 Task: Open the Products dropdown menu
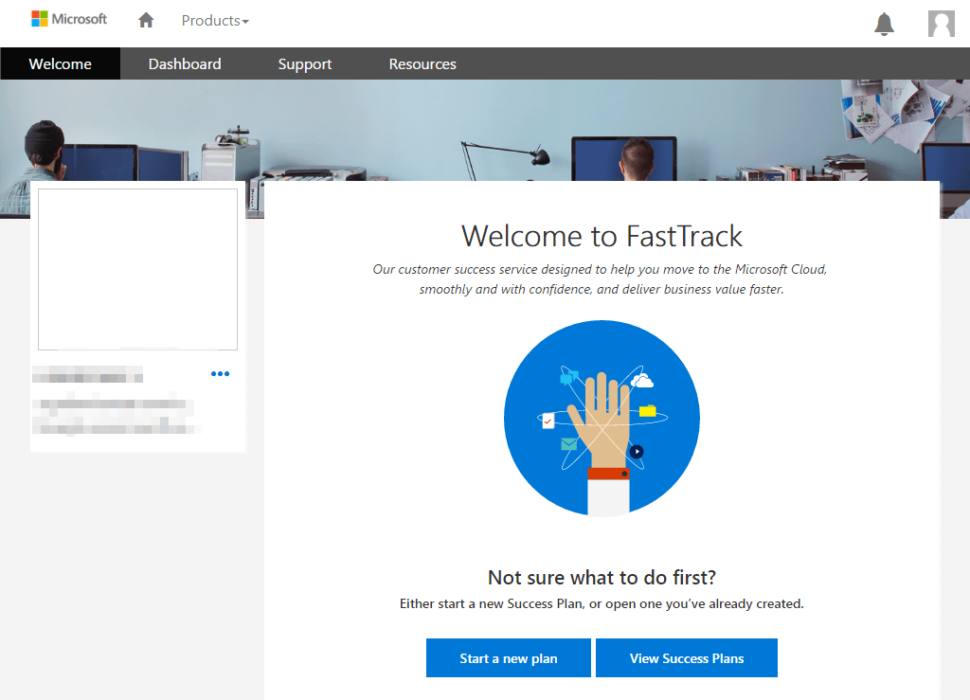pos(215,21)
